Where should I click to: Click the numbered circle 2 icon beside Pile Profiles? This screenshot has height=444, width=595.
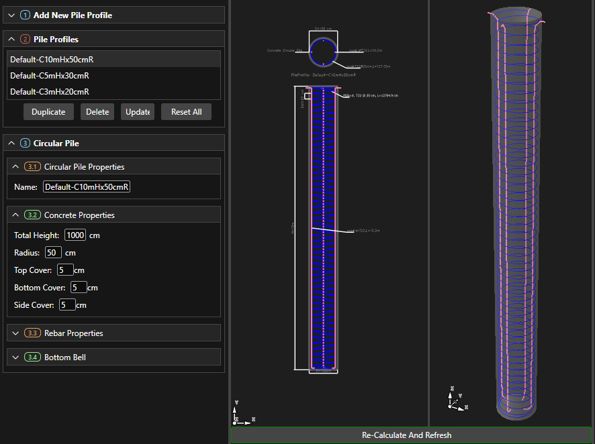click(x=25, y=40)
